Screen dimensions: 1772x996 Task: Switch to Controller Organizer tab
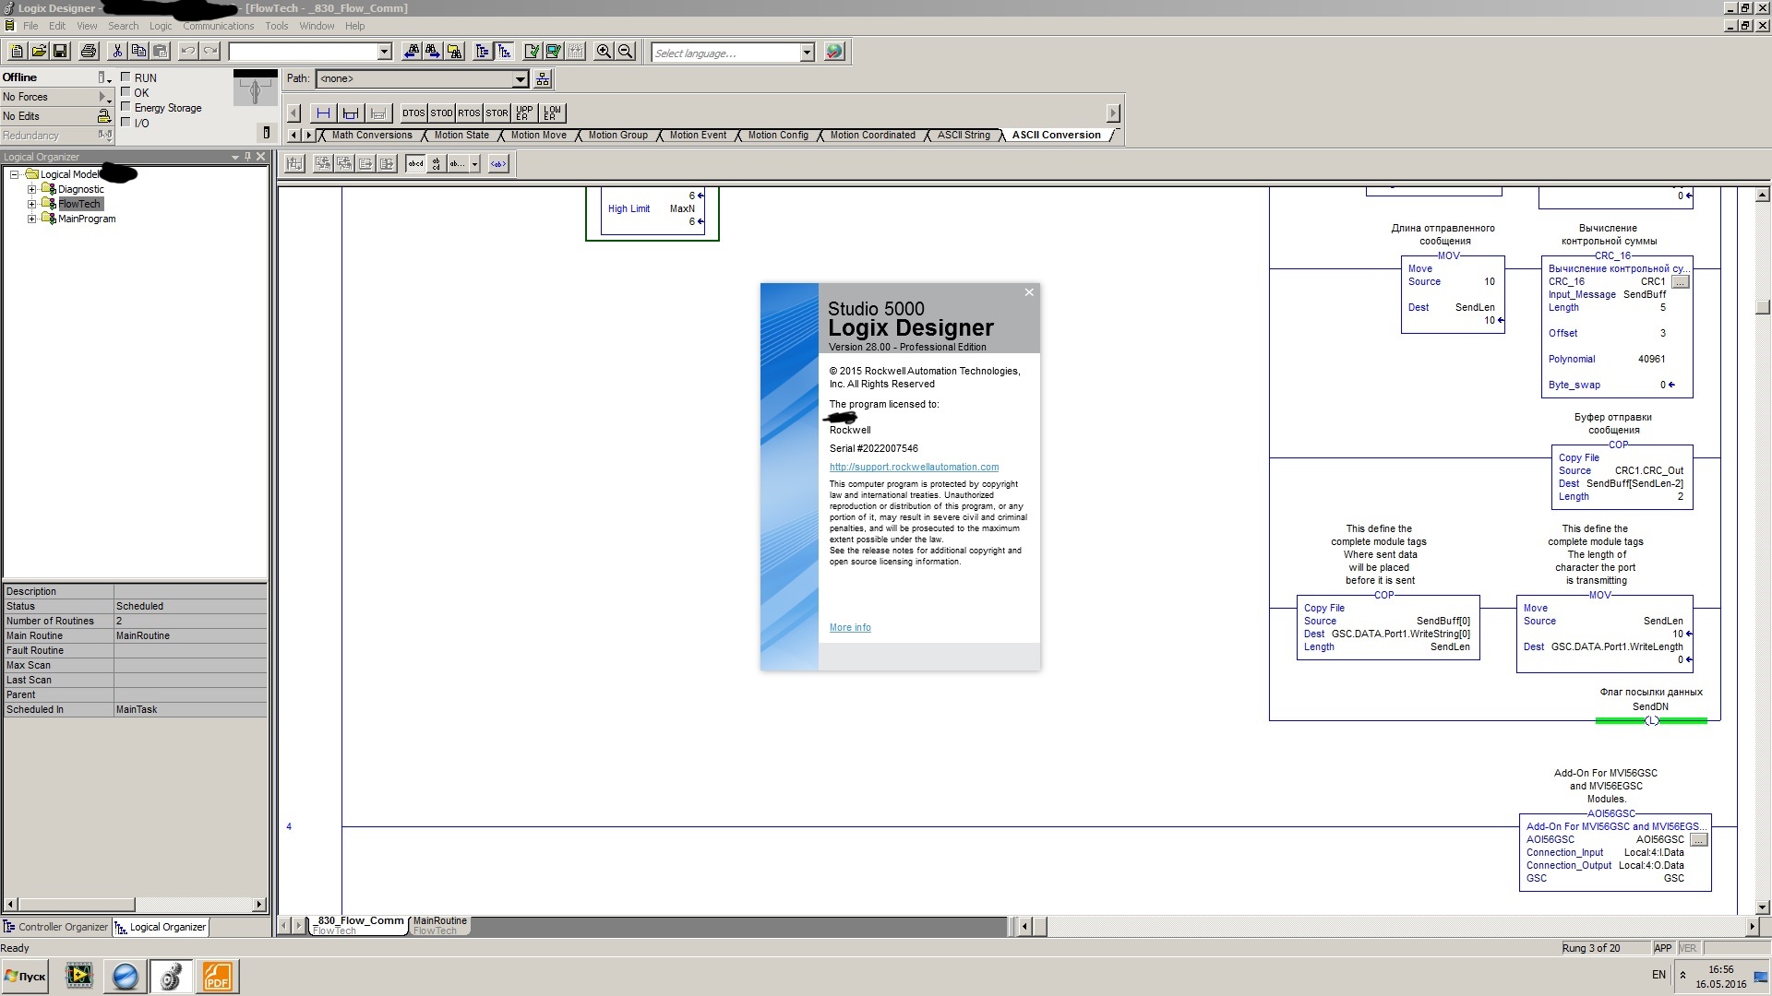click(55, 927)
